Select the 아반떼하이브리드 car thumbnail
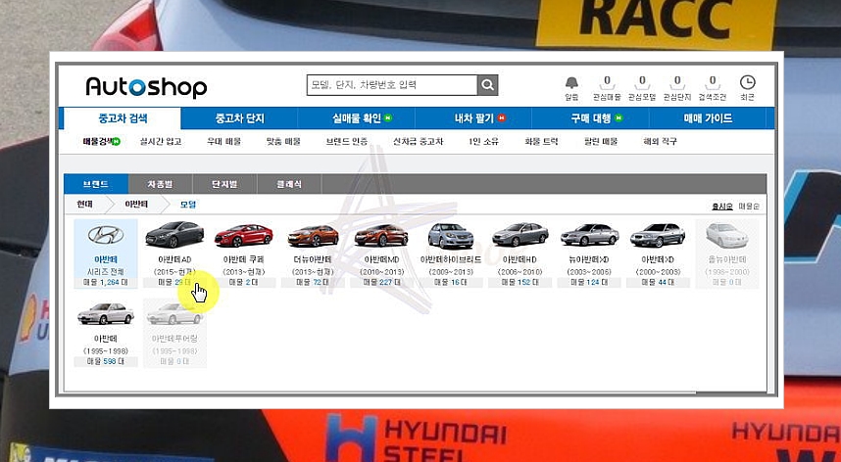This screenshot has height=462, width=841. click(451, 236)
